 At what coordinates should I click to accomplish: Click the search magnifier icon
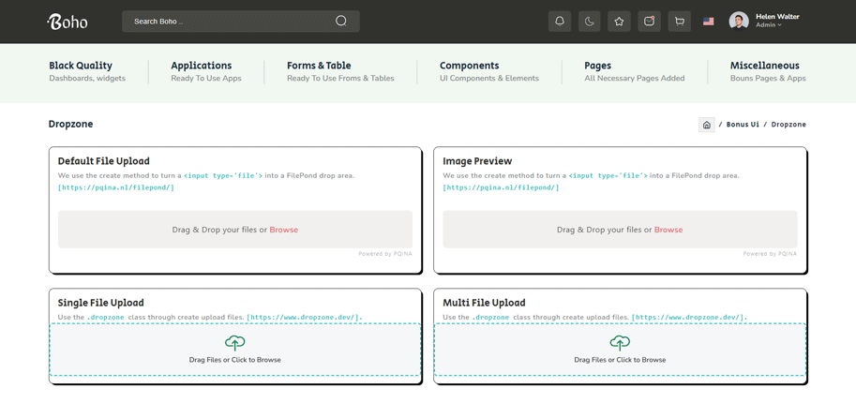pyautogui.click(x=341, y=21)
